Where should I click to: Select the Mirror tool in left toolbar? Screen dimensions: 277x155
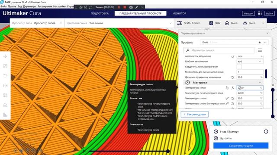click(x=5, y=86)
